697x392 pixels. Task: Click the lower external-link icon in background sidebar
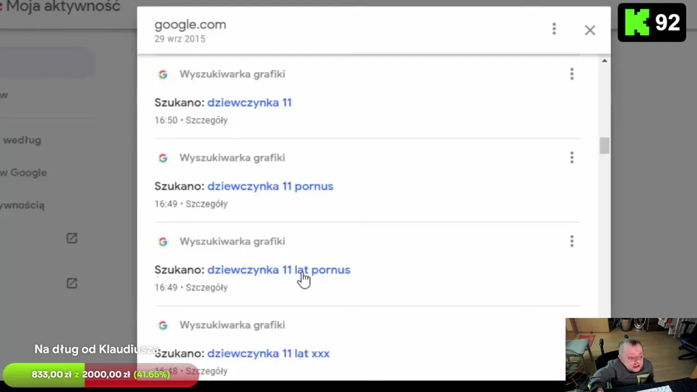(72, 283)
